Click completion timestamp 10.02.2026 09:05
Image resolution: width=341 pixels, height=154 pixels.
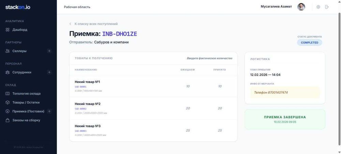(285, 122)
